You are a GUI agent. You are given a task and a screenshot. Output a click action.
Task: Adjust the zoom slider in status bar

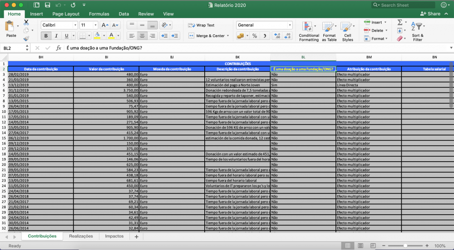(405, 246)
